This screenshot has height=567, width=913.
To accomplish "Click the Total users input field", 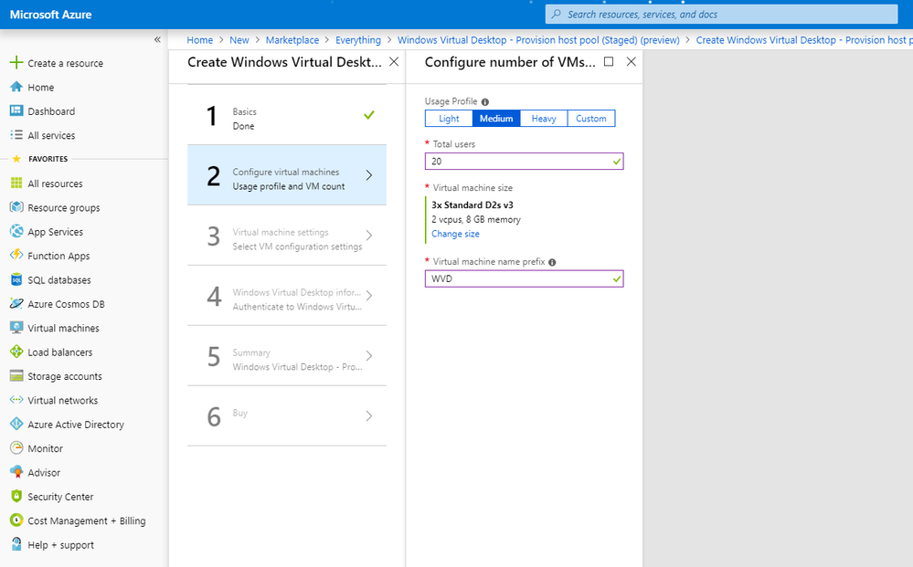I will tap(524, 161).
